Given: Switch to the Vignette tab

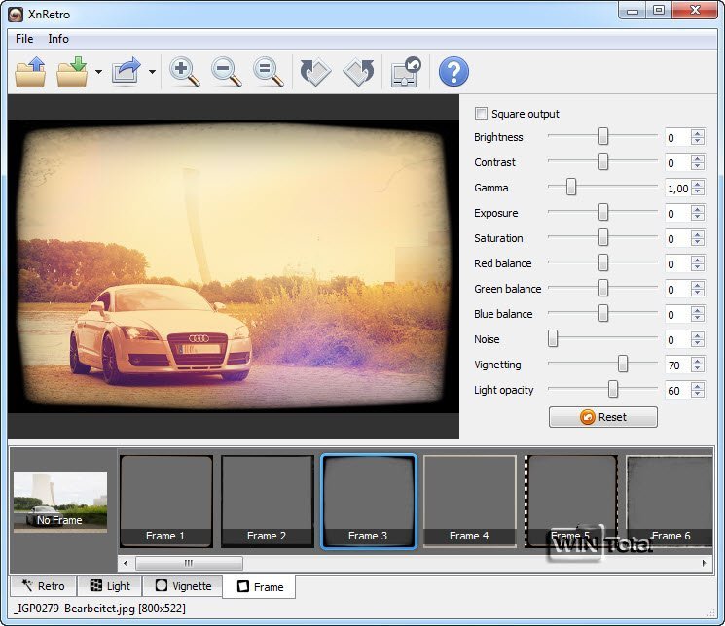Looking at the screenshot, I should coord(183,586).
